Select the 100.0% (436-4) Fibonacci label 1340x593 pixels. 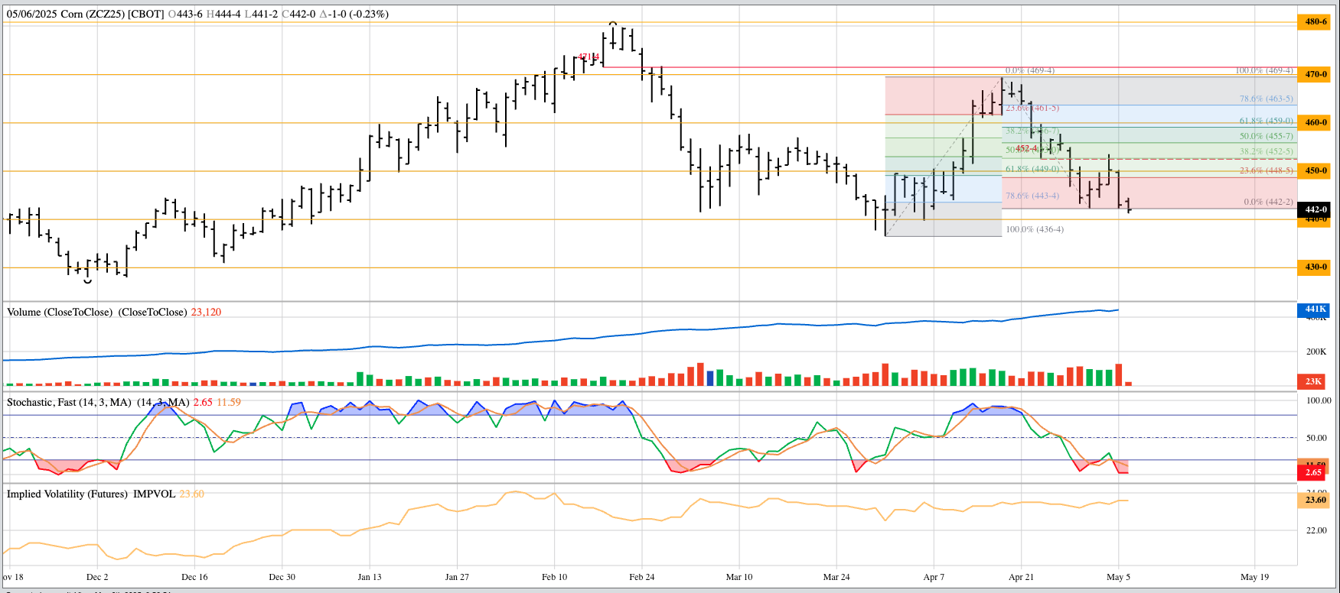1035,229
